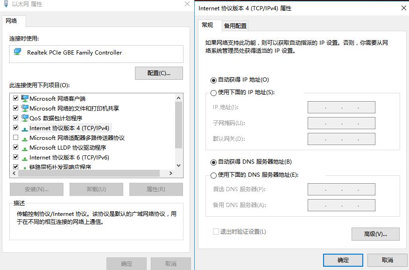Uncheck Microsoft 网络的文件和打印机共享 checkbox

tap(16, 108)
